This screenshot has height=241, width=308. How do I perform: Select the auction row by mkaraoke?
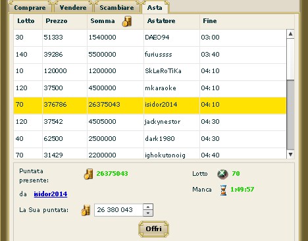point(150,88)
